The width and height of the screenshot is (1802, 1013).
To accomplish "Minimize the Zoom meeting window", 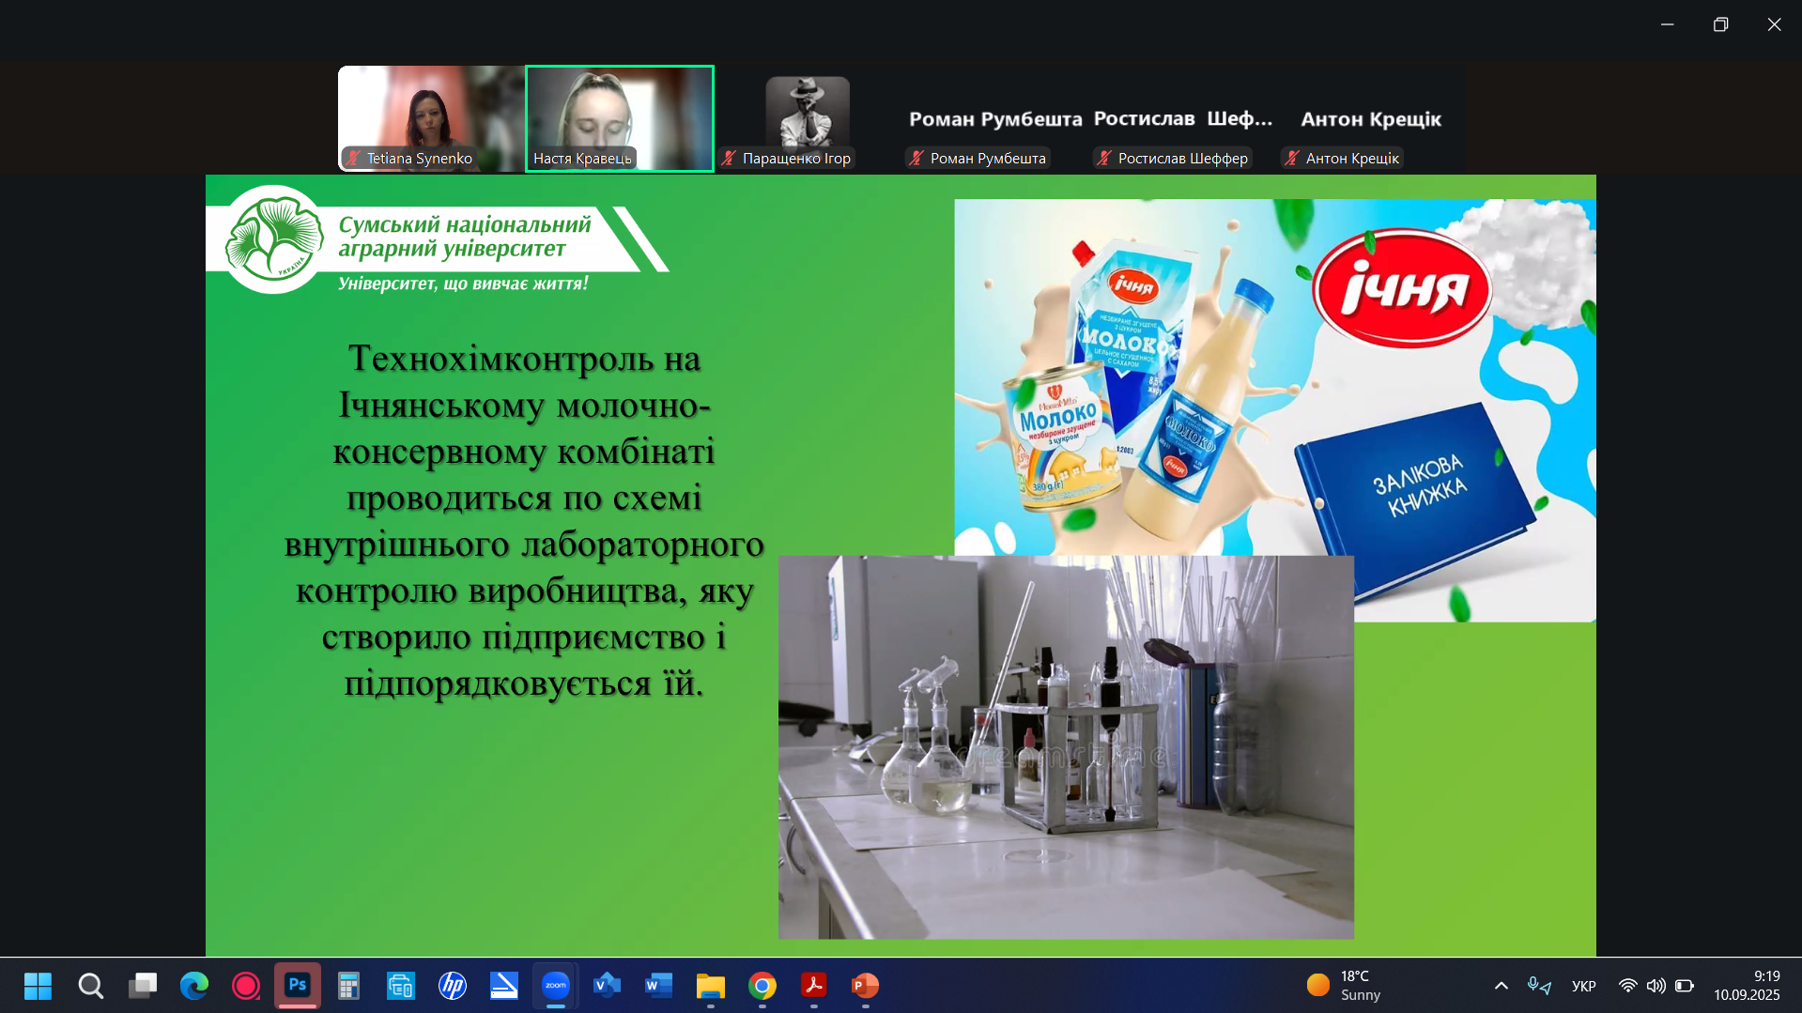I will (x=1667, y=24).
